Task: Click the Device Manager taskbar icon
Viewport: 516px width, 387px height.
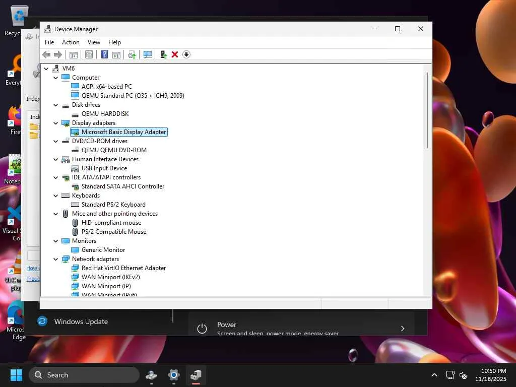Action: coord(196,375)
